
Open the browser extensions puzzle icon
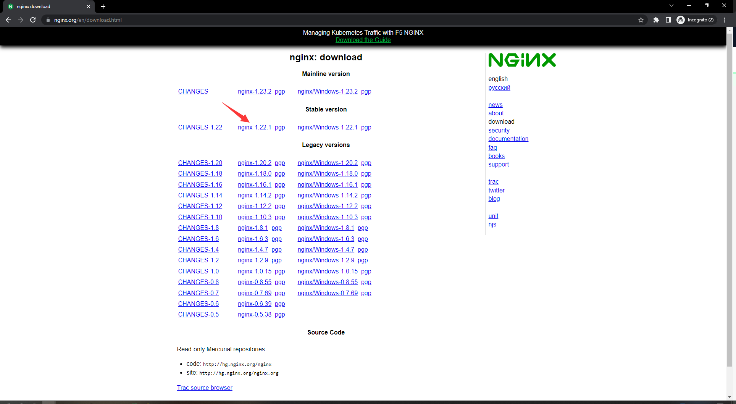[656, 20]
